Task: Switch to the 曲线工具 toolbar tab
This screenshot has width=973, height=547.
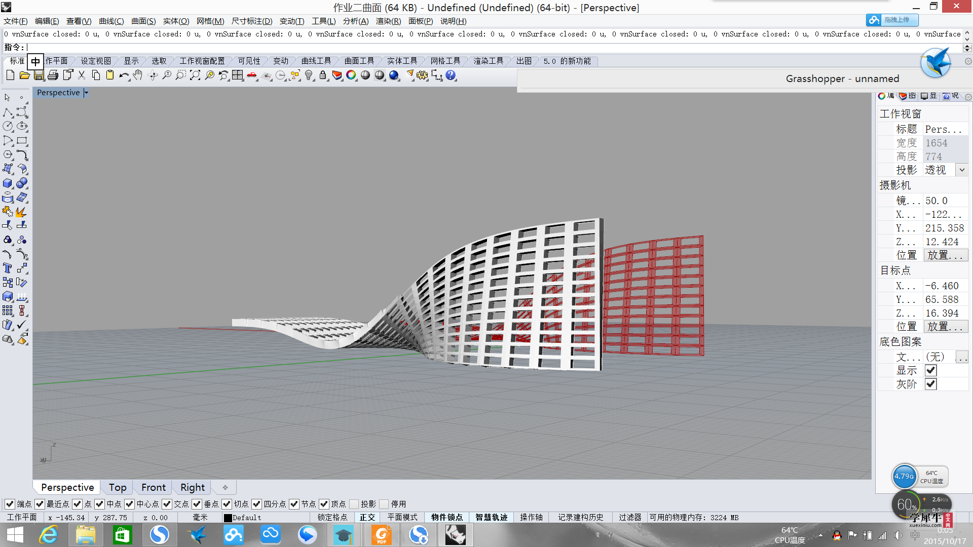Action: [316, 61]
